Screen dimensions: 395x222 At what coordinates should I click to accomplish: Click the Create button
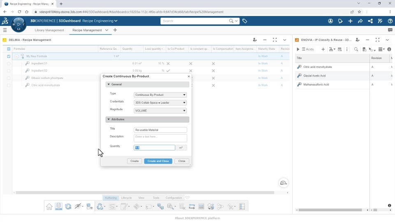135,161
